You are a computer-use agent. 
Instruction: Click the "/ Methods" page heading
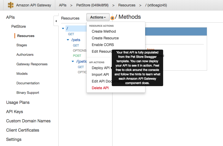(128, 17)
